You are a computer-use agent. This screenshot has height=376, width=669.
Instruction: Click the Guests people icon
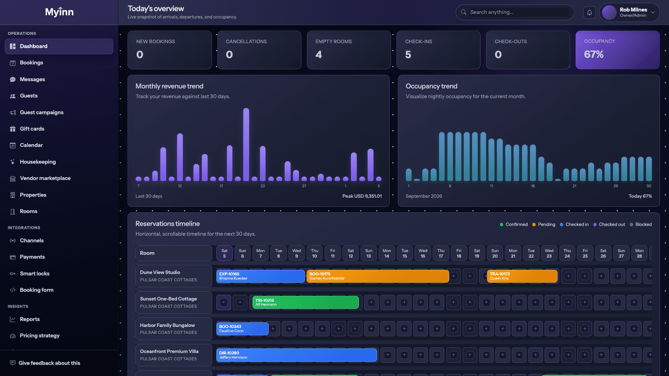coord(13,96)
